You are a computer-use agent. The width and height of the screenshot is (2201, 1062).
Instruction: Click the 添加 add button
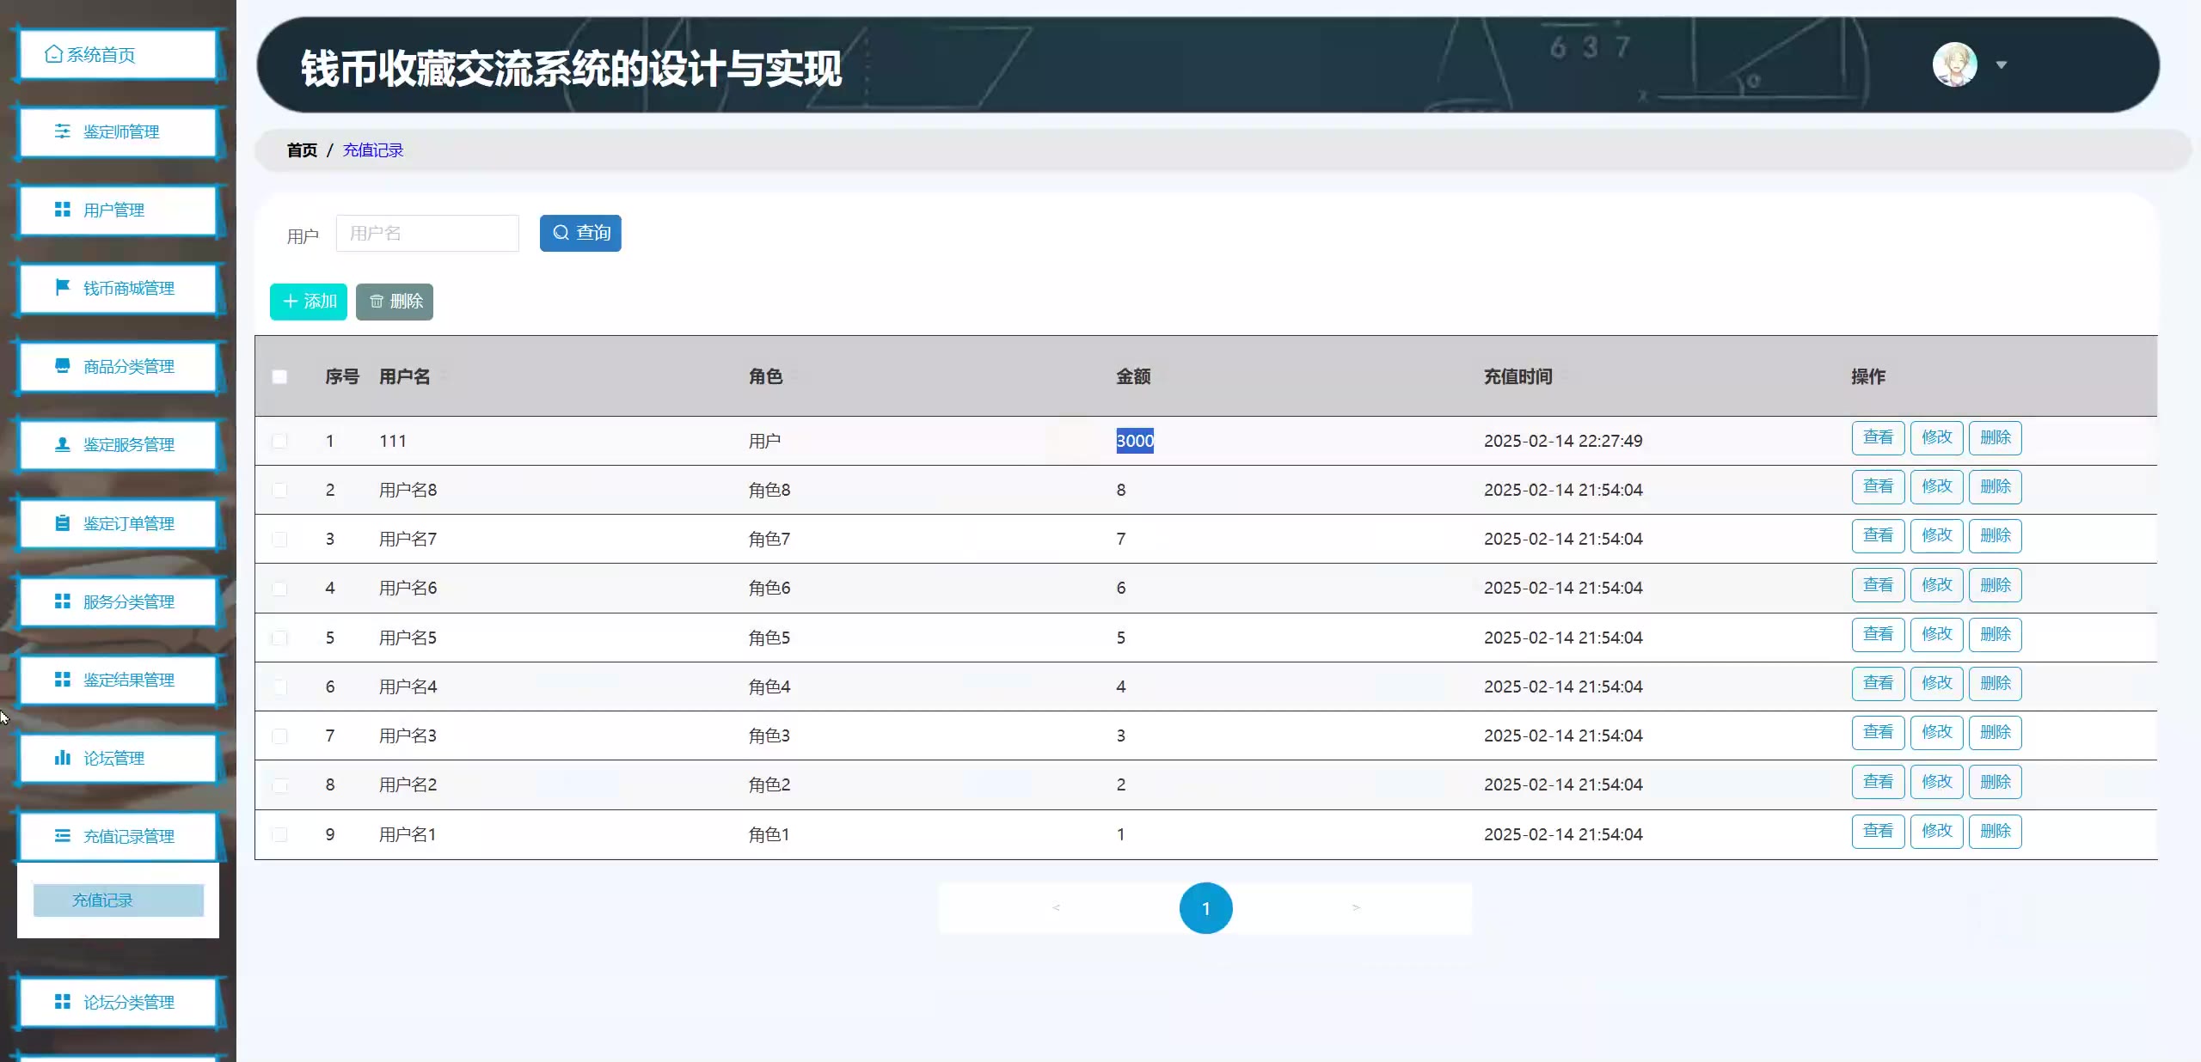tap(309, 302)
